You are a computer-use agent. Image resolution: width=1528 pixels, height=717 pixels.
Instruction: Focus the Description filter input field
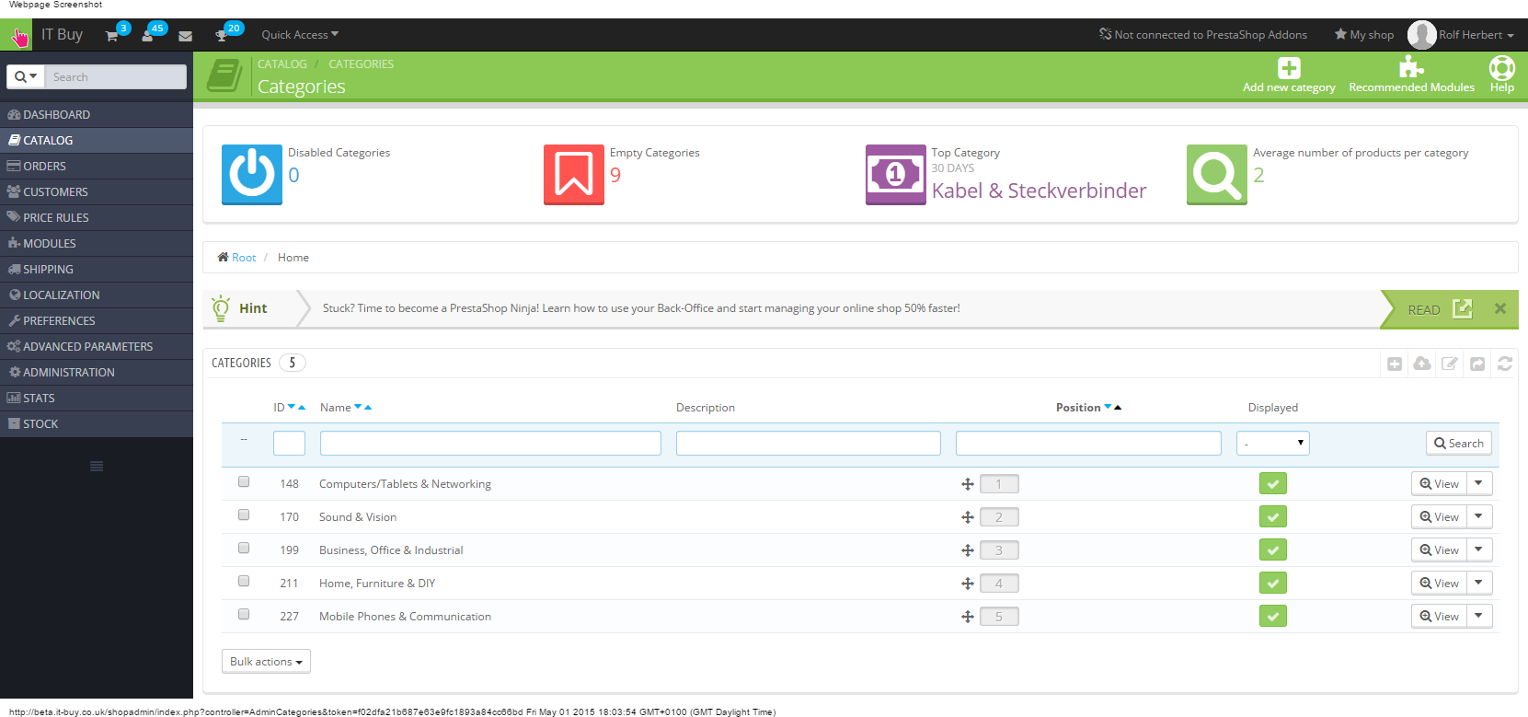(809, 443)
